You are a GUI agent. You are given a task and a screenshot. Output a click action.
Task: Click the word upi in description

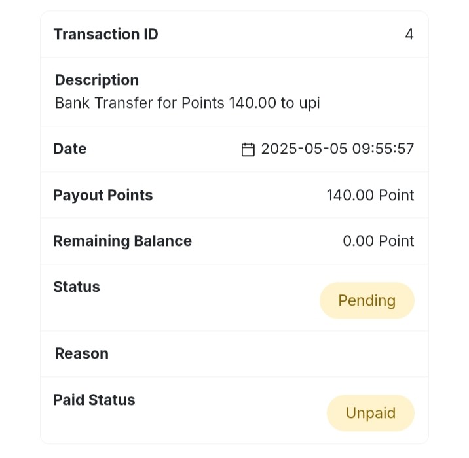[310, 103]
